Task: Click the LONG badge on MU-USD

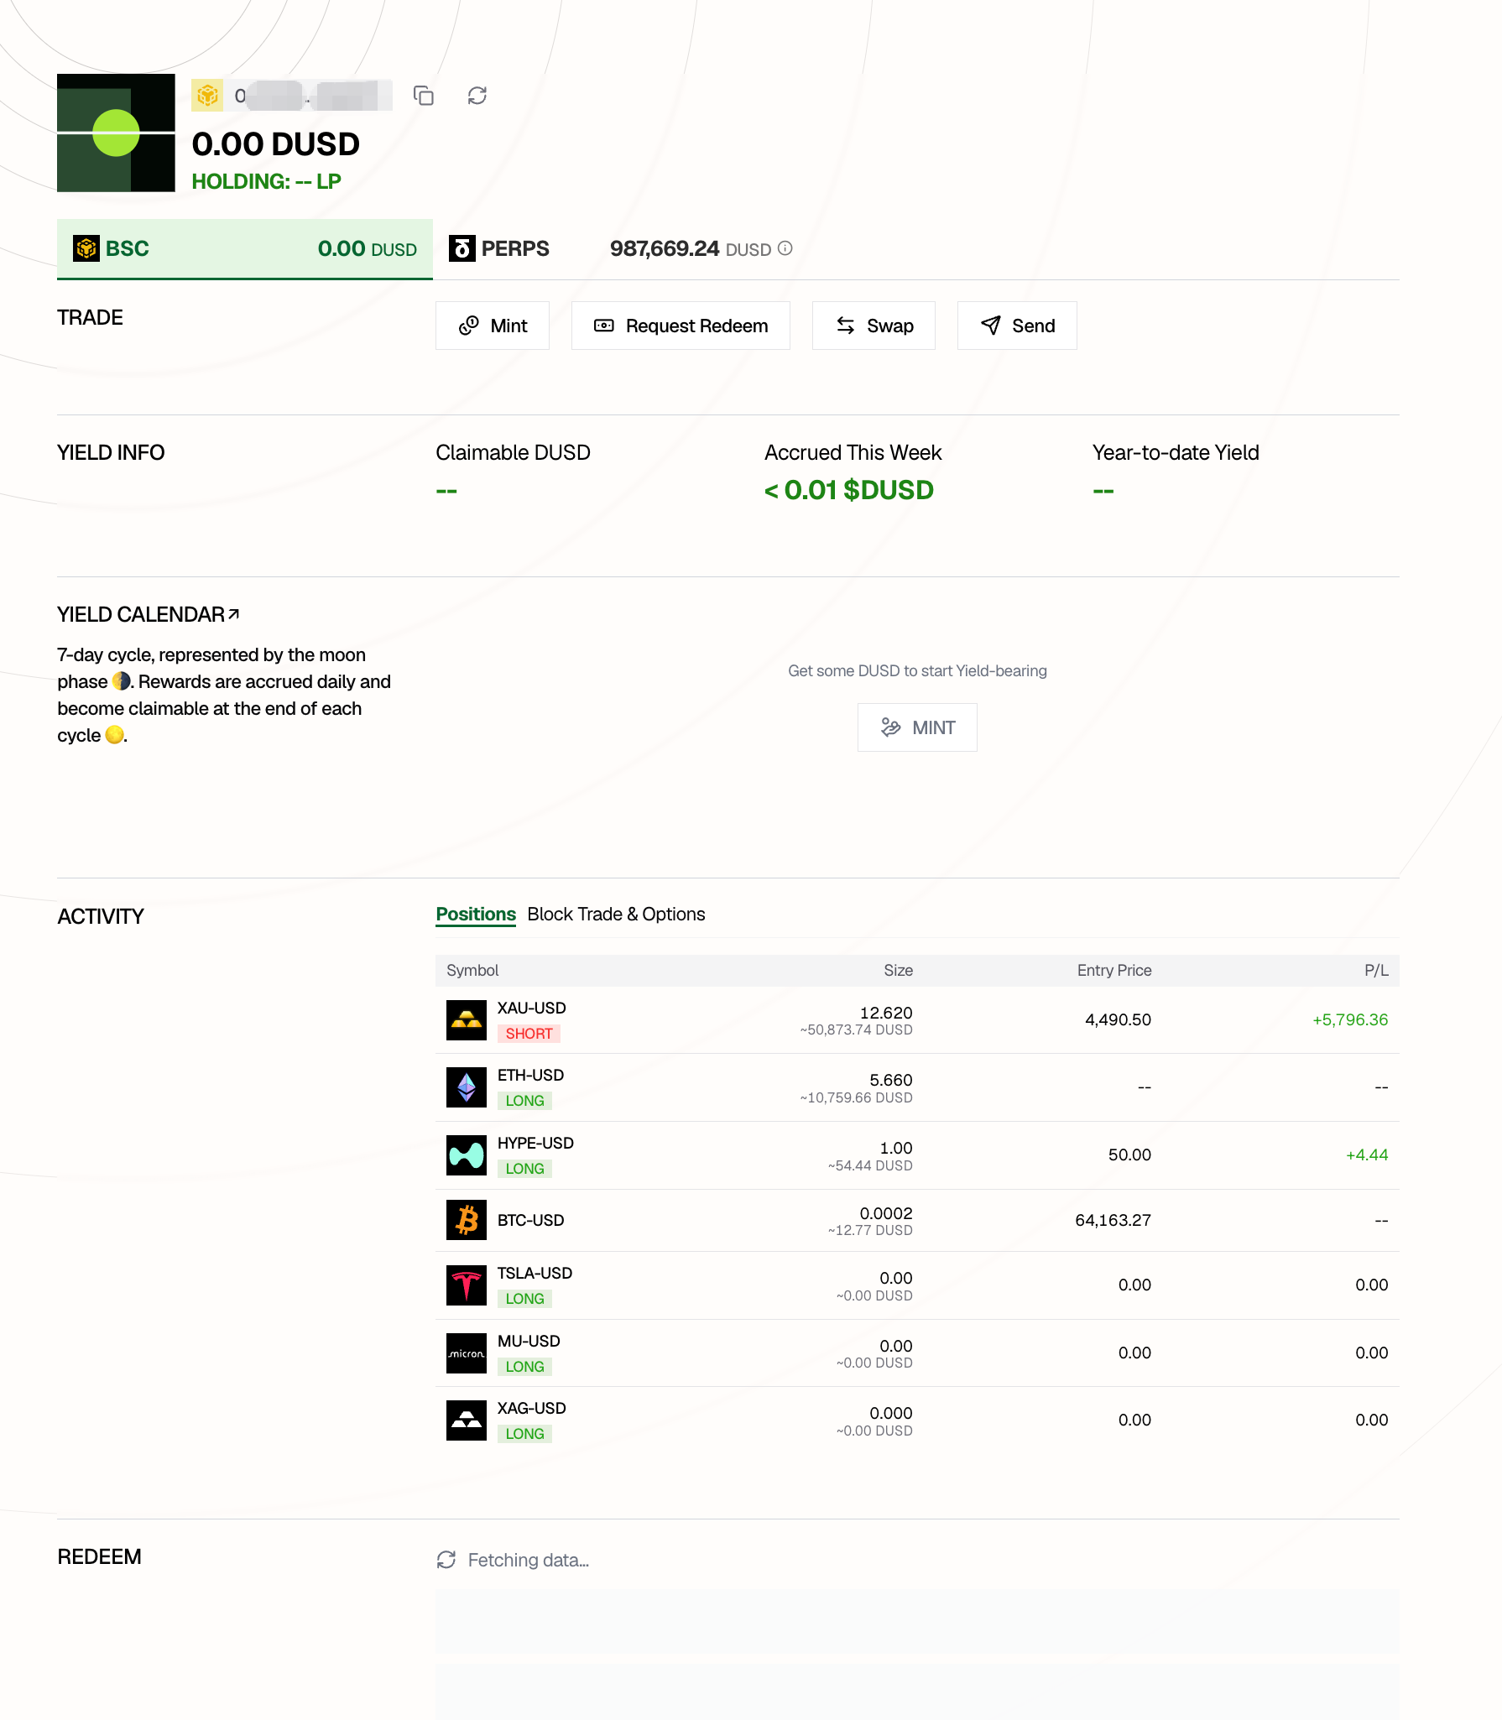Action: click(524, 1367)
